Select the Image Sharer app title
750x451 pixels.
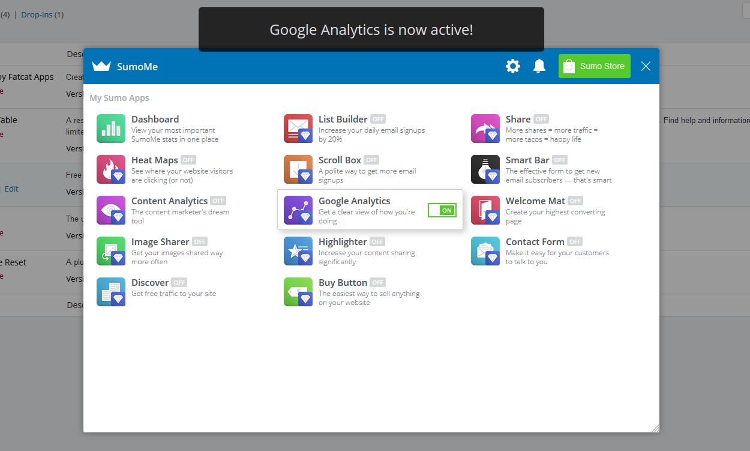coord(160,242)
